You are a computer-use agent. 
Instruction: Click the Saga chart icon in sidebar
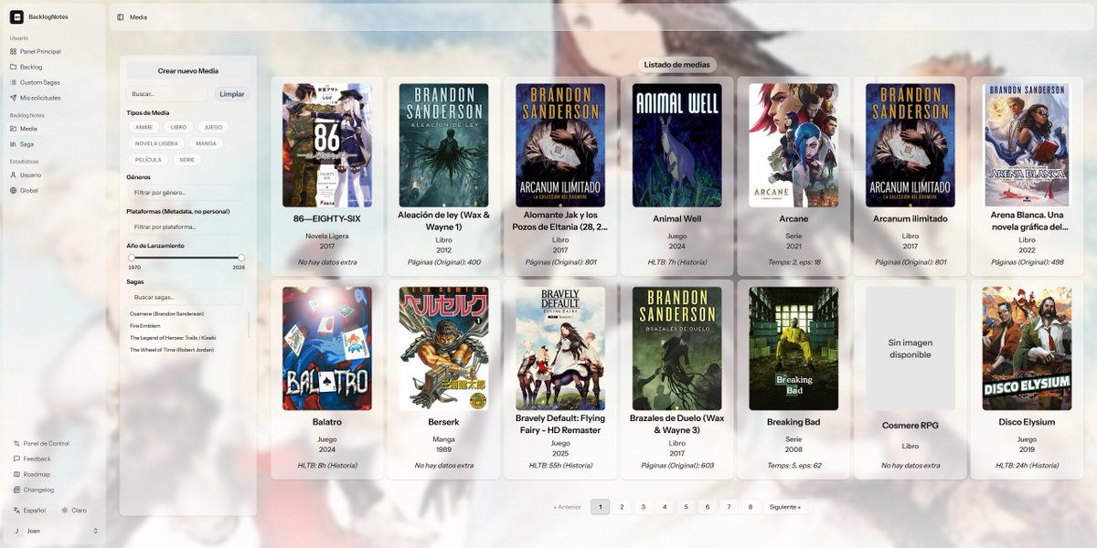click(13, 144)
